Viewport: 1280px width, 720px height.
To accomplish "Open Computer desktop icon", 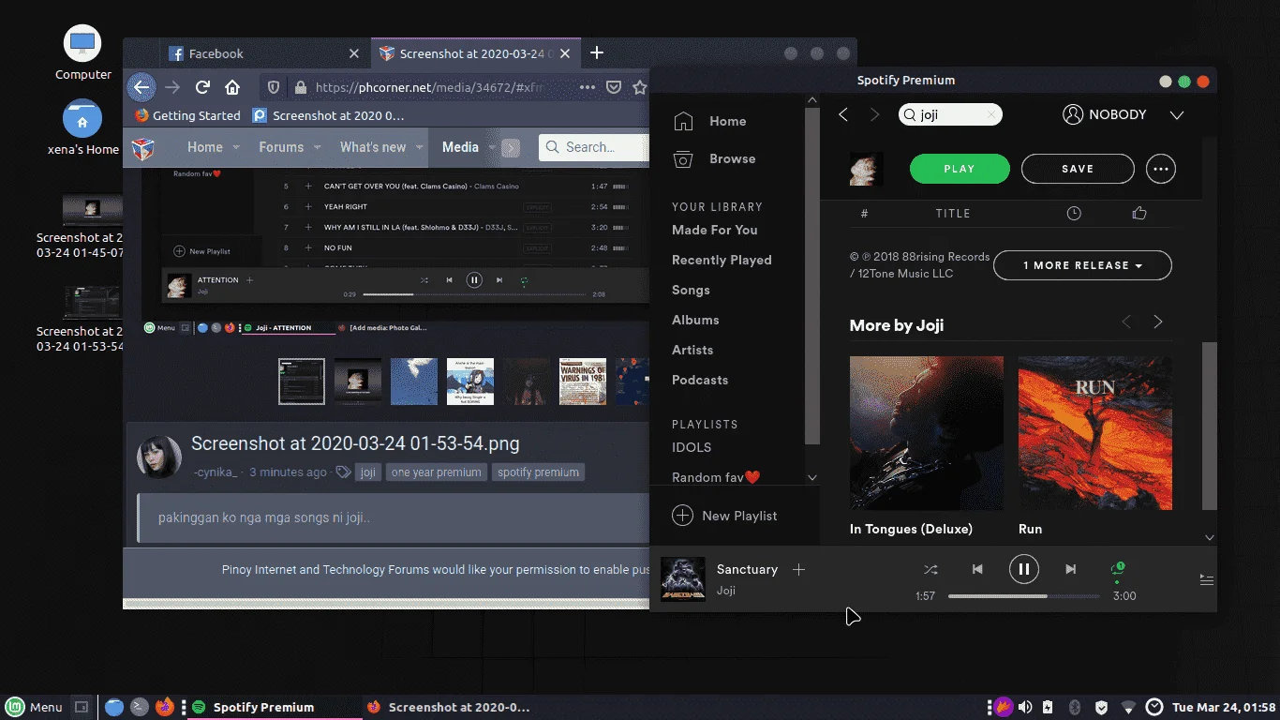I will pyautogui.click(x=82, y=52).
